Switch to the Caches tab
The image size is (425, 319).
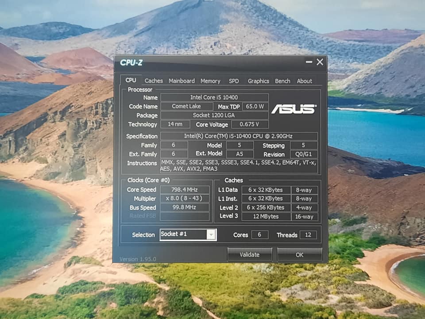pos(154,81)
